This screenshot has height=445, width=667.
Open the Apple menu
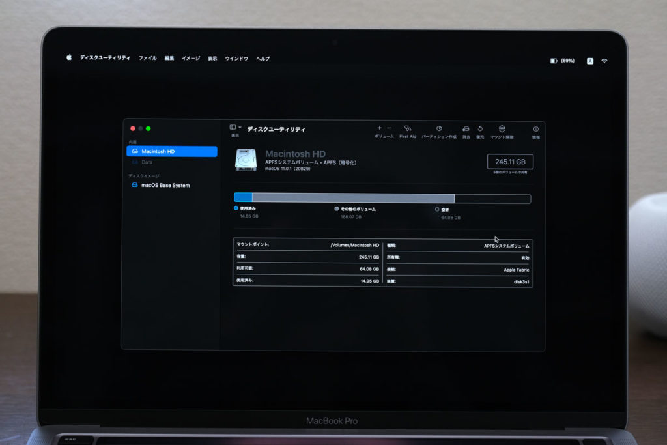[x=69, y=57]
